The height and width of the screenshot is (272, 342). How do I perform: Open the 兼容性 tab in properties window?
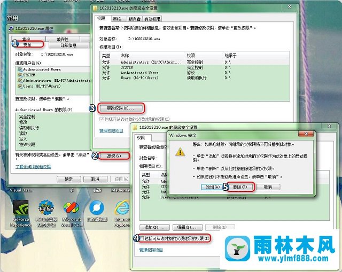(x=63, y=39)
